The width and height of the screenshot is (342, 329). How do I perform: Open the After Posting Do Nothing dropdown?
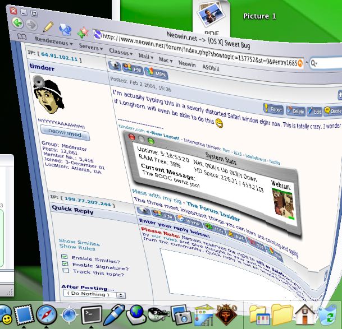pyautogui.click(x=94, y=294)
